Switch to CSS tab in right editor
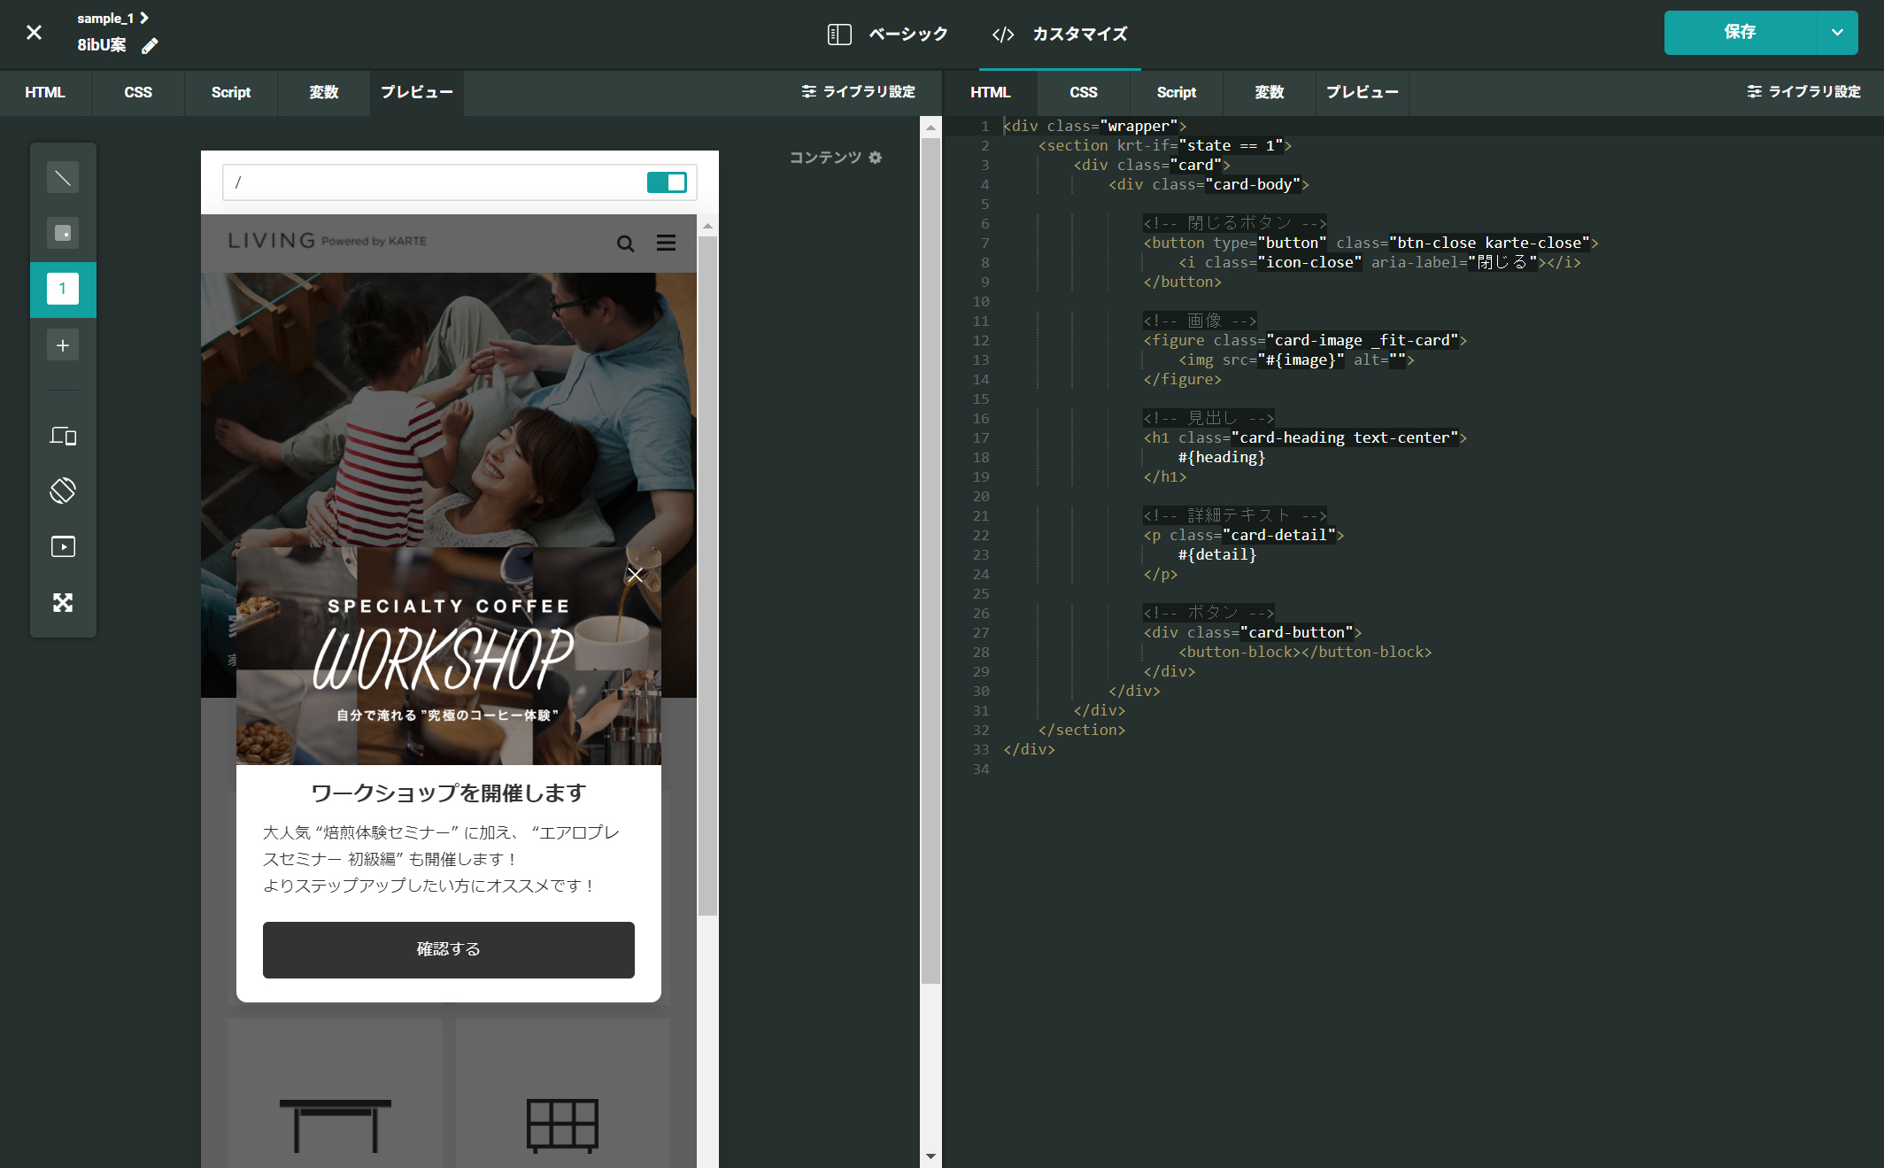This screenshot has height=1168, width=1884. click(1083, 92)
